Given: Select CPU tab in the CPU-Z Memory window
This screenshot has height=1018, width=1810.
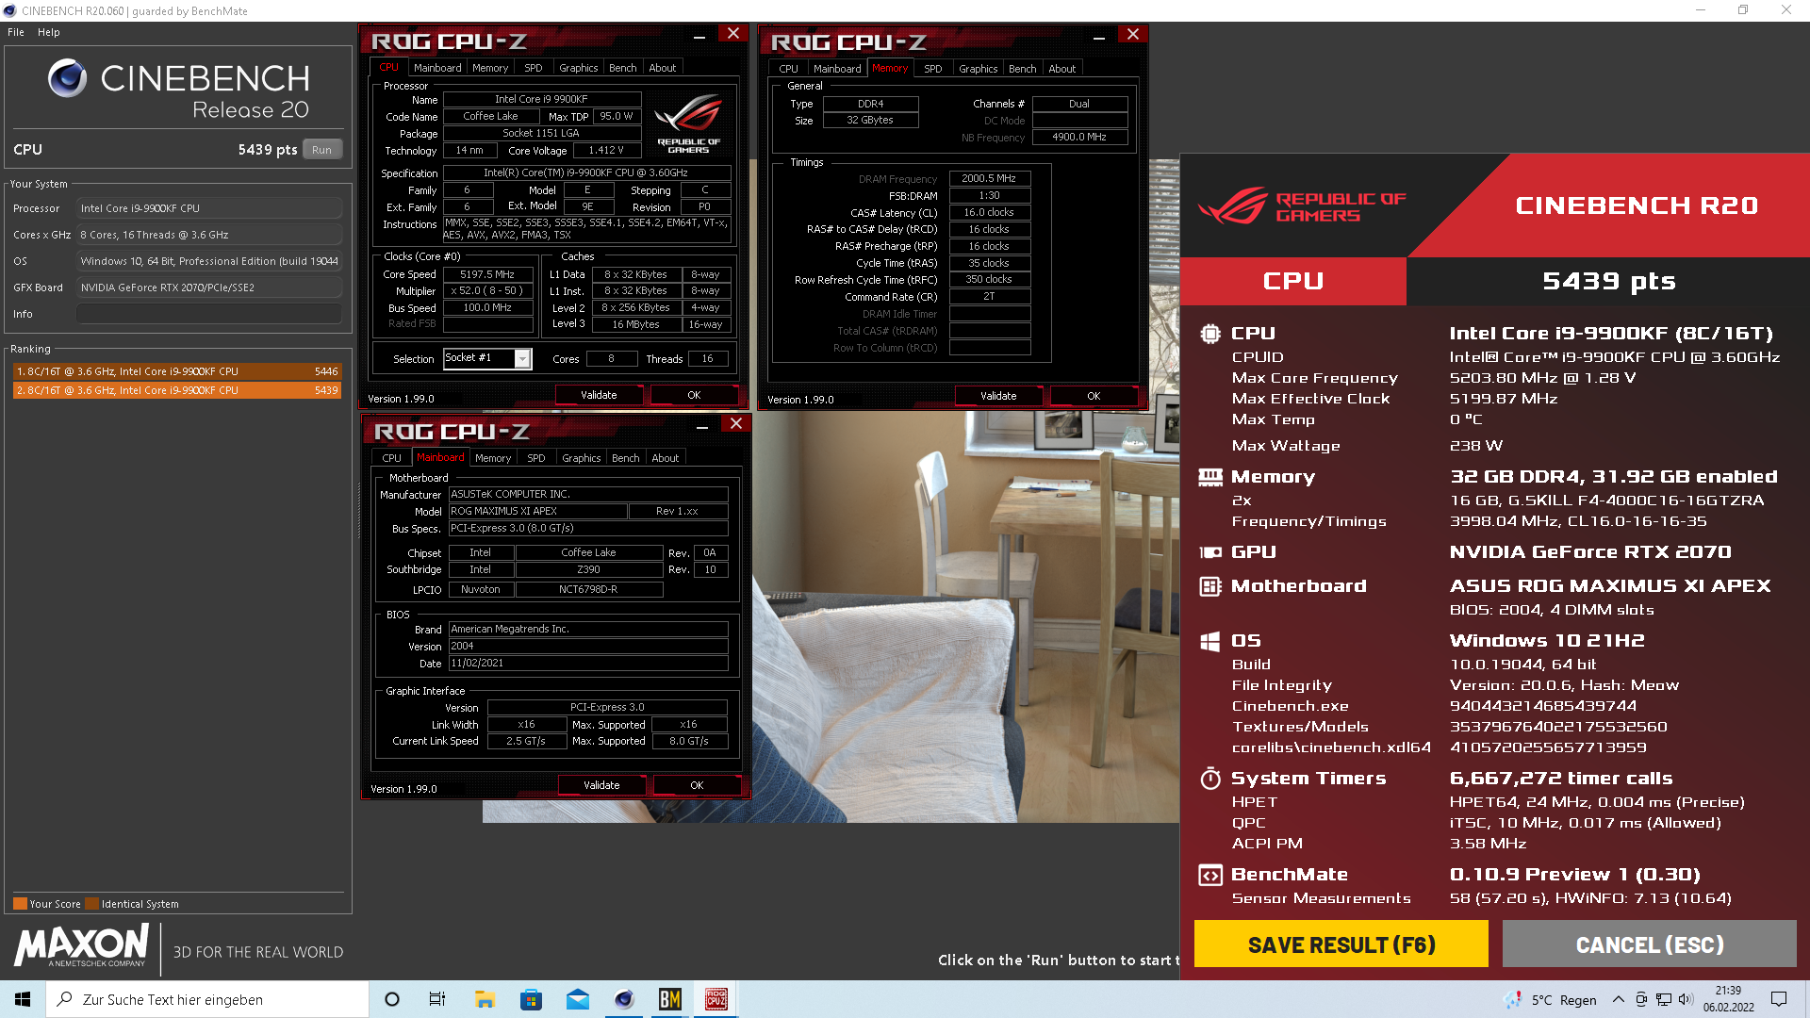Looking at the screenshot, I should (x=788, y=69).
